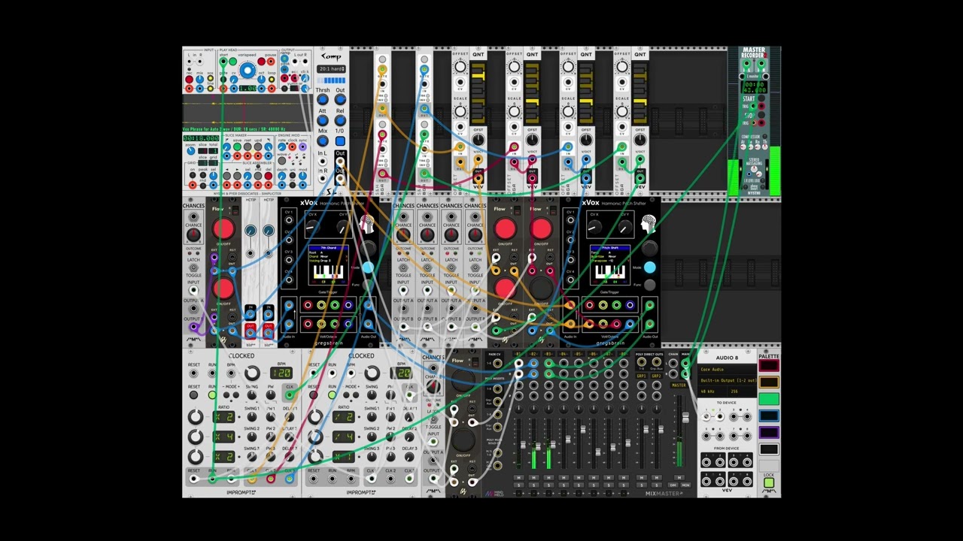
Task: Click the Out knob on Comp
Action: click(340, 99)
